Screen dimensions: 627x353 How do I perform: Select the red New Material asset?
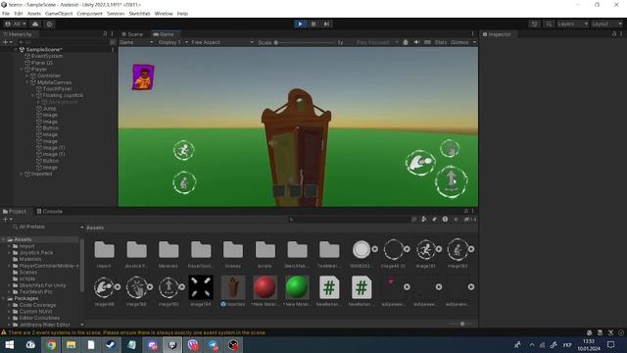click(265, 290)
